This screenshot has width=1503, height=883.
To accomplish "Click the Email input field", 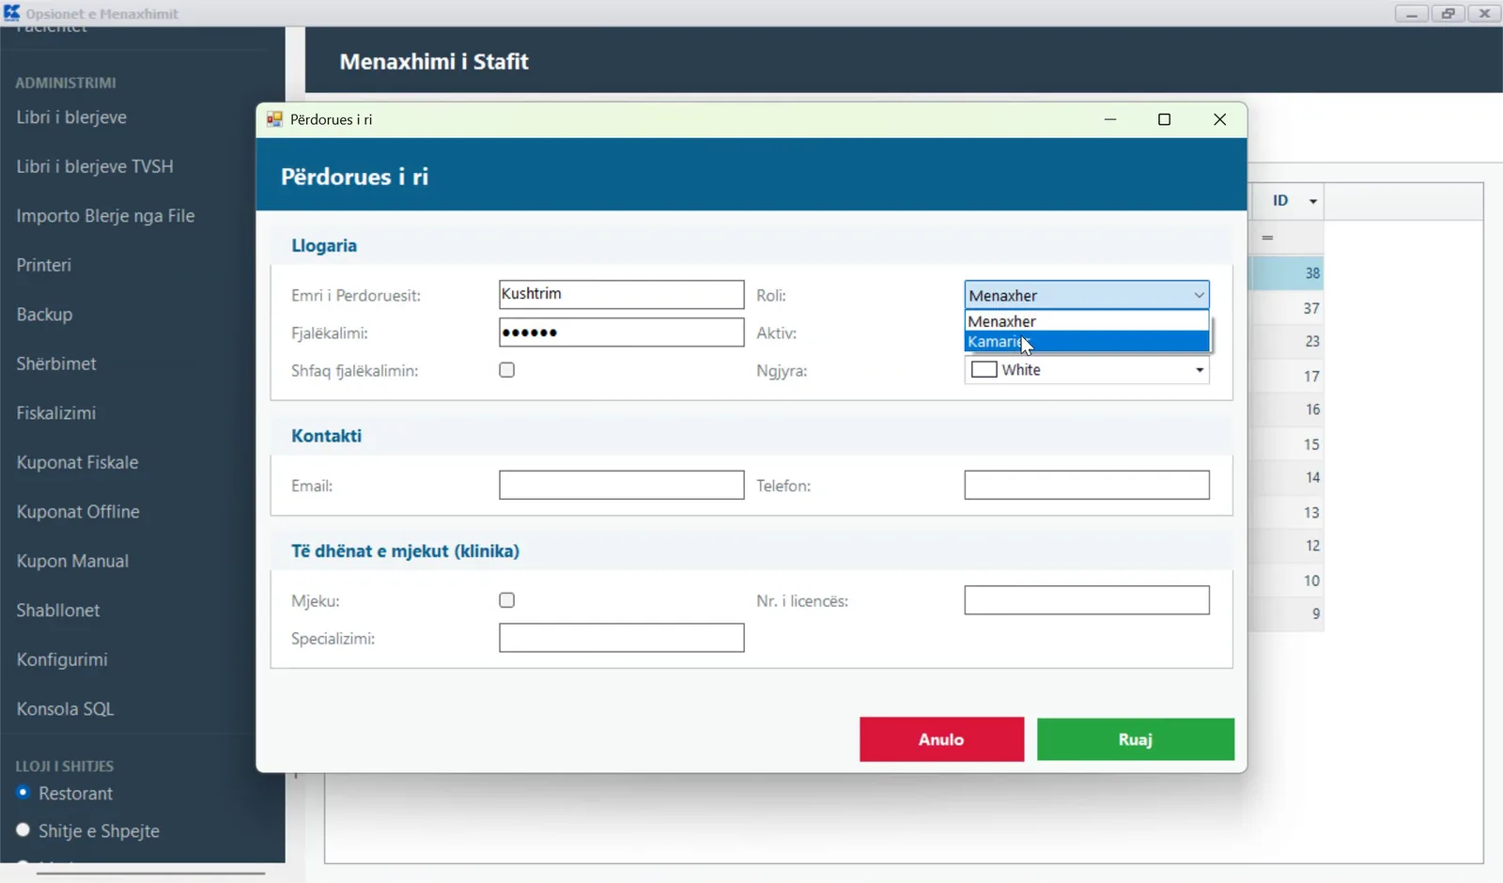I will [622, 486].
